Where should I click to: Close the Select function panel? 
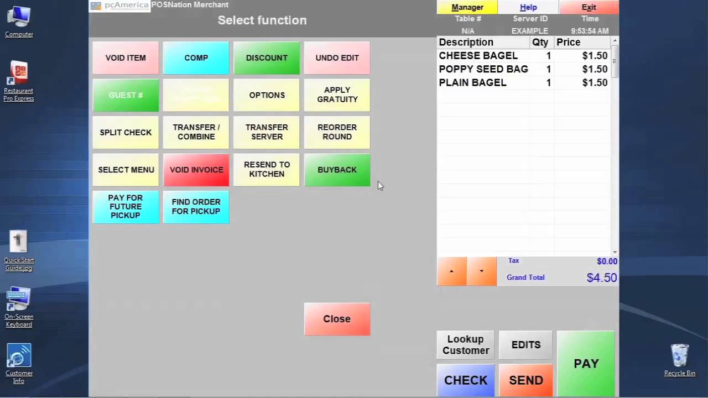pyautogui.click(x=337, y=319)
